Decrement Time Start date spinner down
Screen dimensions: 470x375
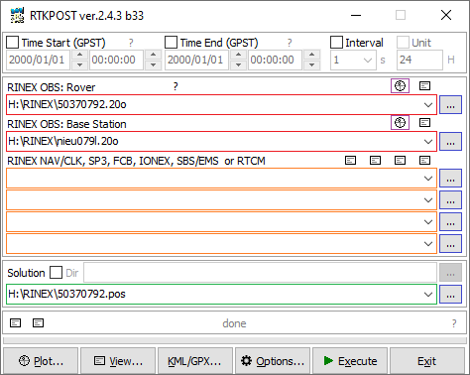point(79,64)
